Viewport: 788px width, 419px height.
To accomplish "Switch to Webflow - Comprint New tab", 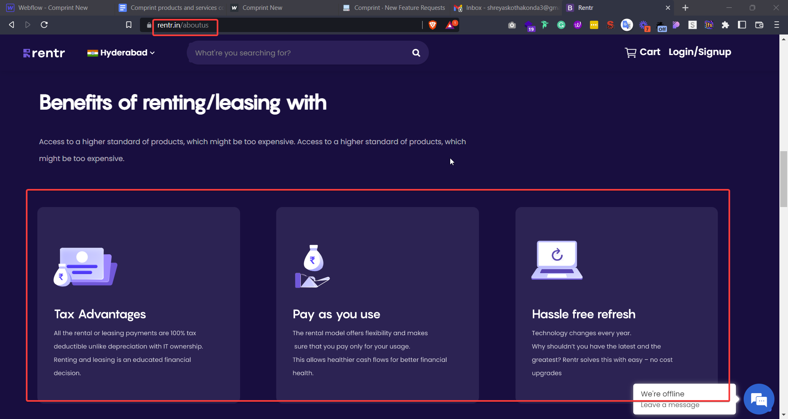I will (x=53, y=8).
